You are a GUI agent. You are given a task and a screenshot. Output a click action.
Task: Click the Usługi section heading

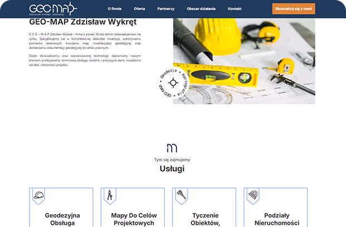pyautogui.click(x=172, y=168)
